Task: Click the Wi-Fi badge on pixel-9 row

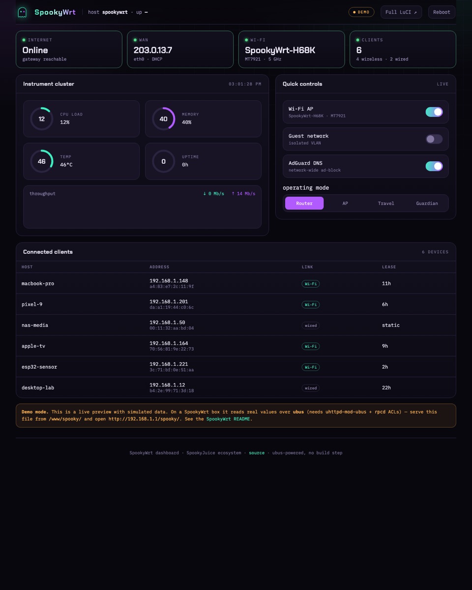Action: click(311, 304)
